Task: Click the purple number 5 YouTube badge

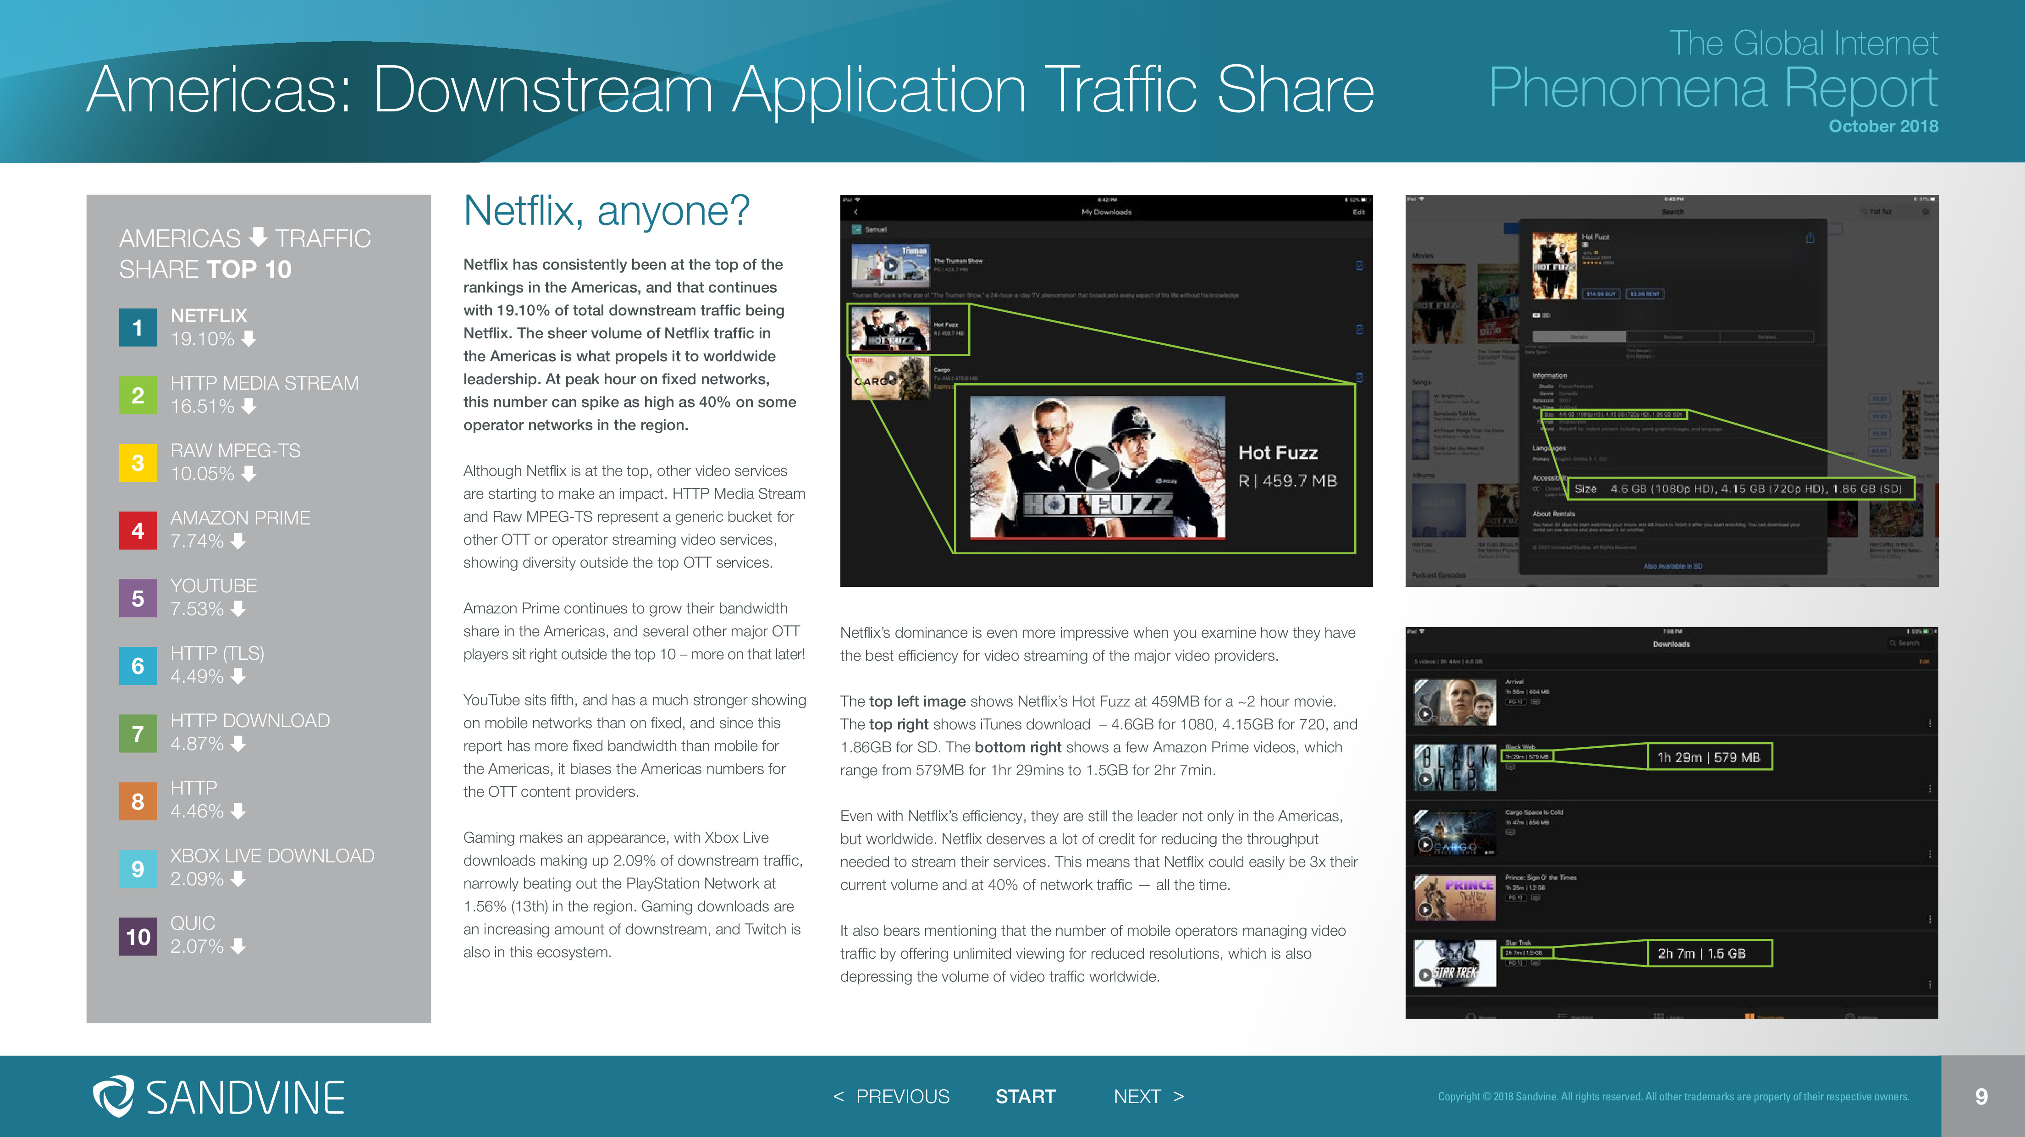Action: coord(138,597)
